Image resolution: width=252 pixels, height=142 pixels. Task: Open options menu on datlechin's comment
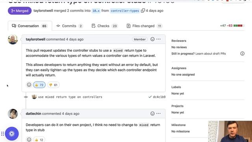click(x=158, y=114)
